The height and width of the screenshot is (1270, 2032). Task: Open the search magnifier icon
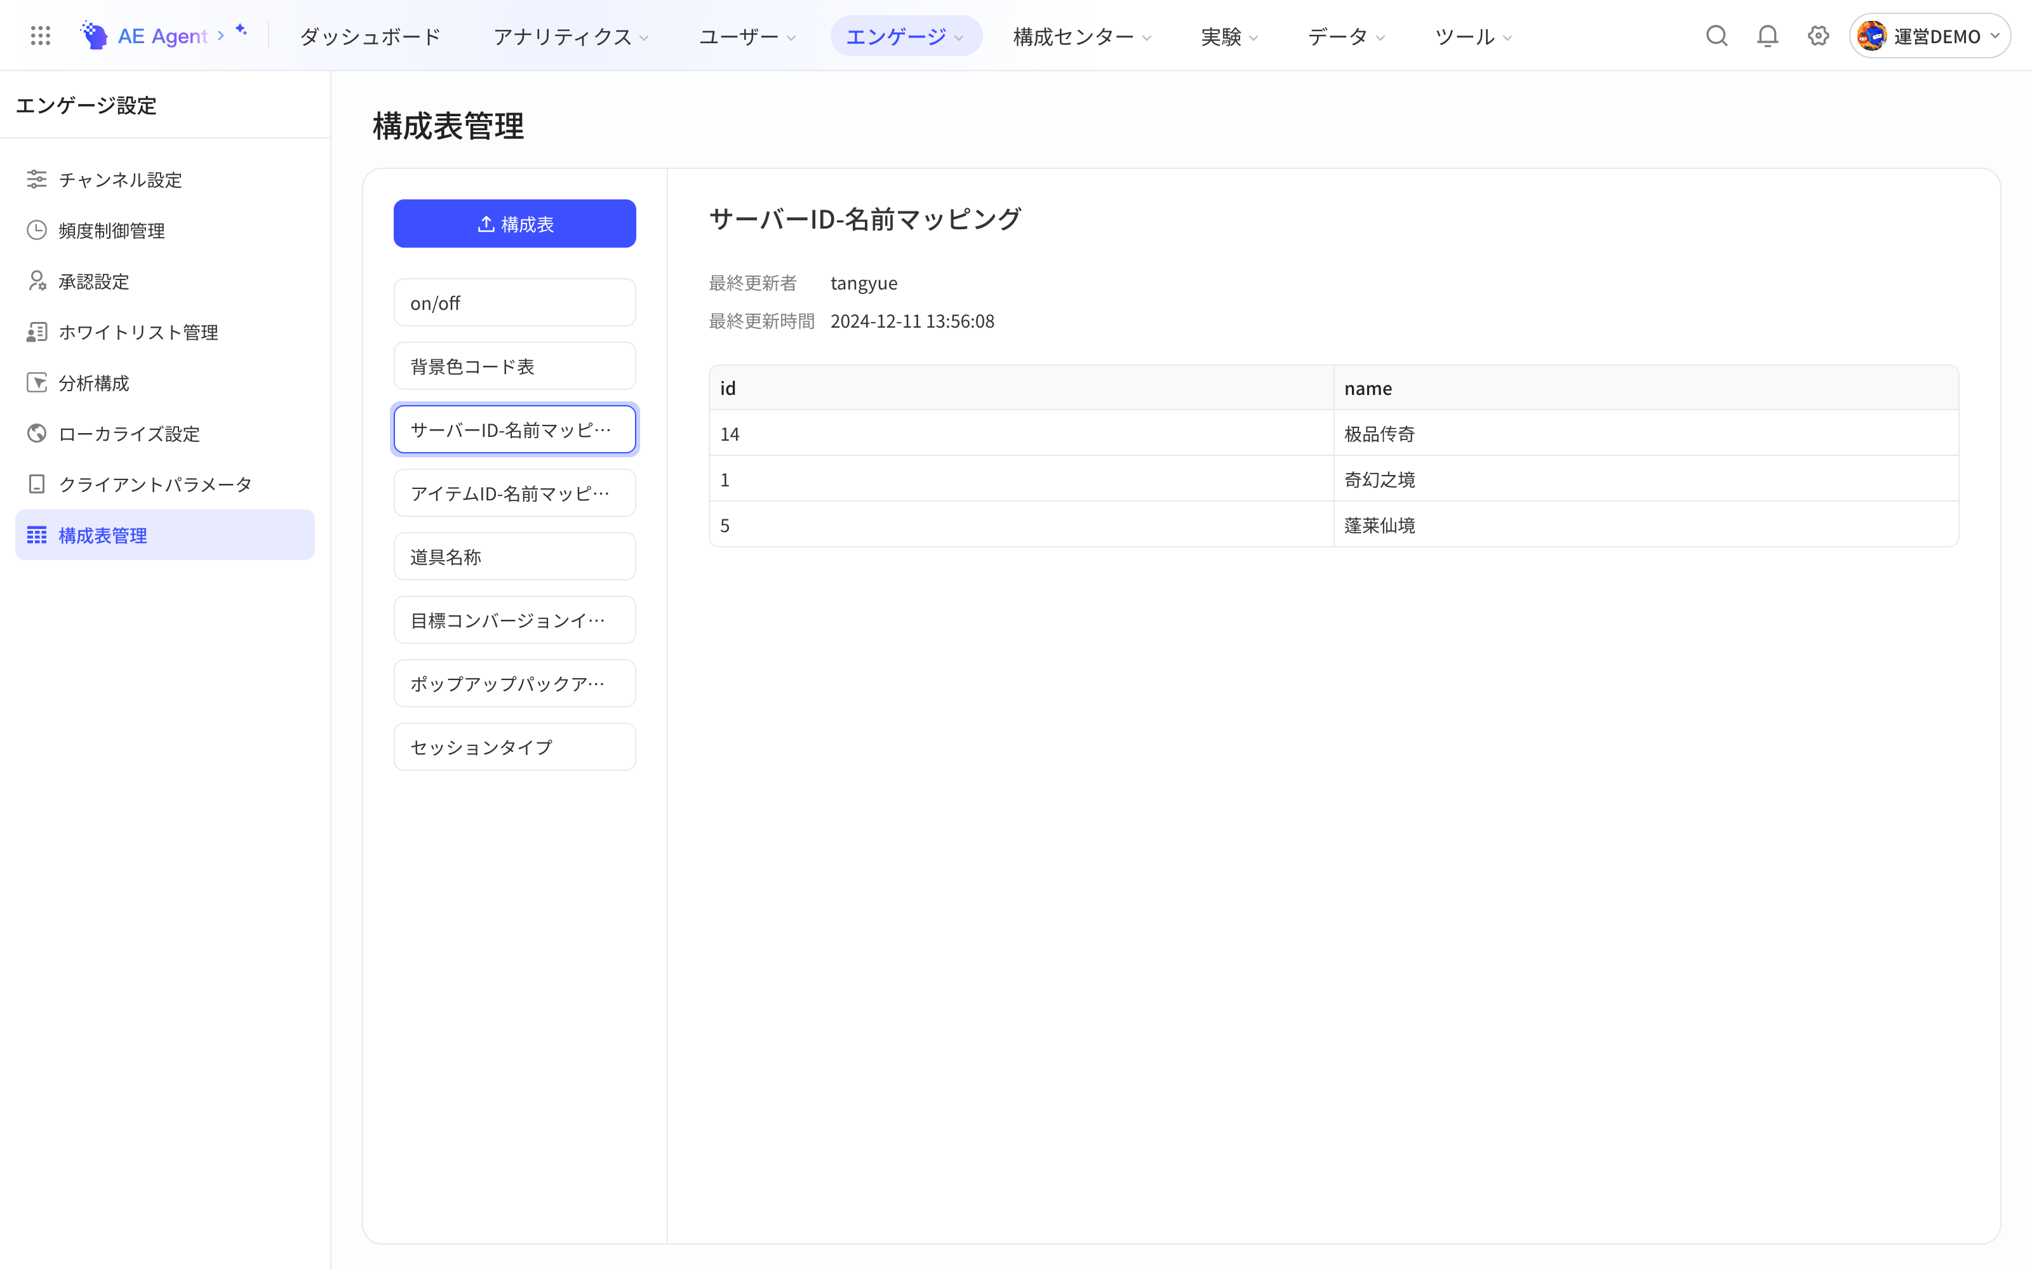pyautogui.click(x=1716, y=36)
